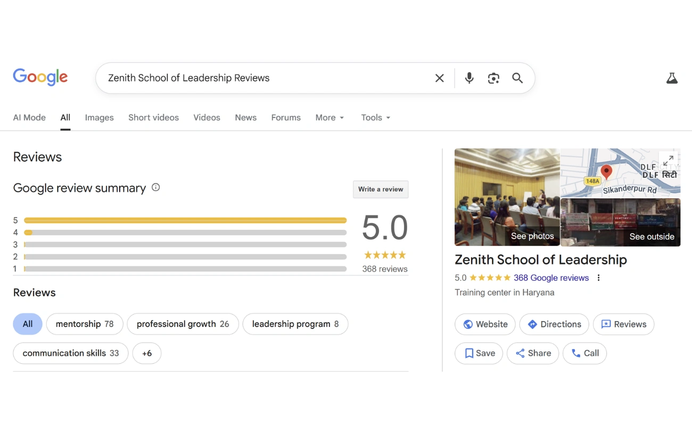Select the All reviews filter chip
Image resolution: width=692 pixels, height=426 pixels.
tap(28, 324)
